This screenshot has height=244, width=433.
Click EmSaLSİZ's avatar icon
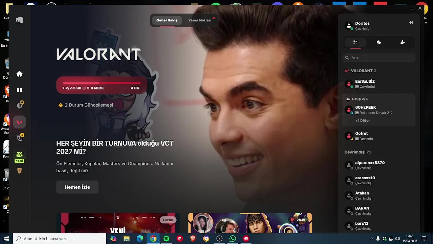(x=349, y=84)
